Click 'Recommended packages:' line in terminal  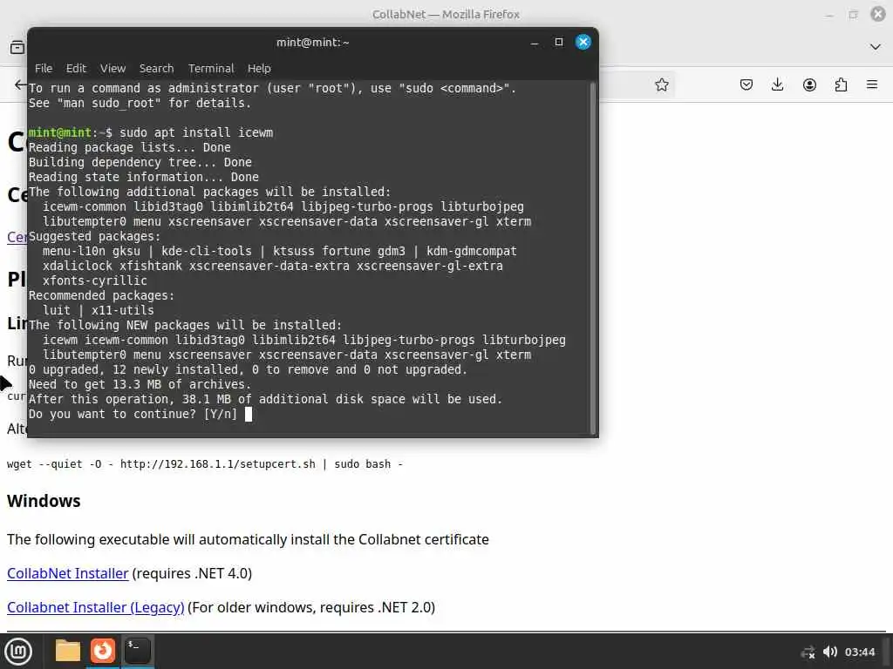click(101, 296)
